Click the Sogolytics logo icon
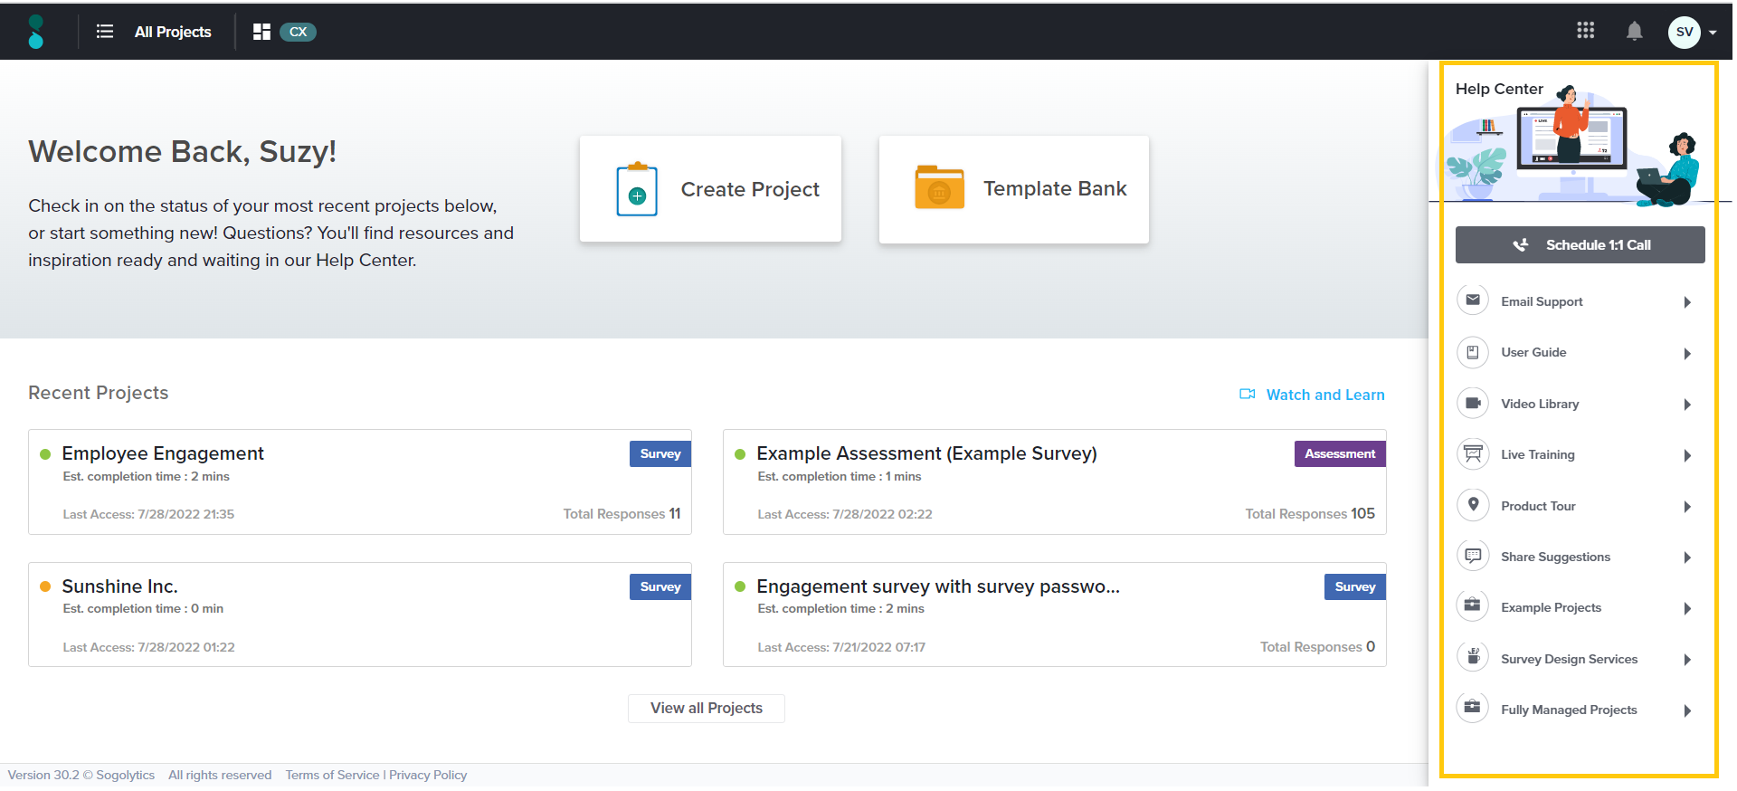 (x=35, y=32)
